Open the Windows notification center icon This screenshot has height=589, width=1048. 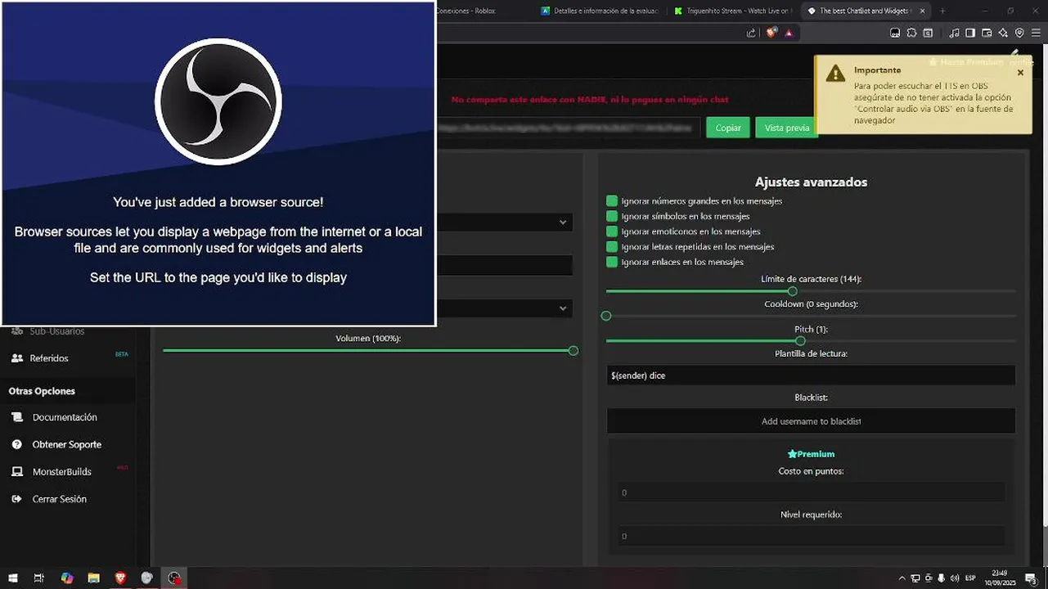[x=1031, y=578]
